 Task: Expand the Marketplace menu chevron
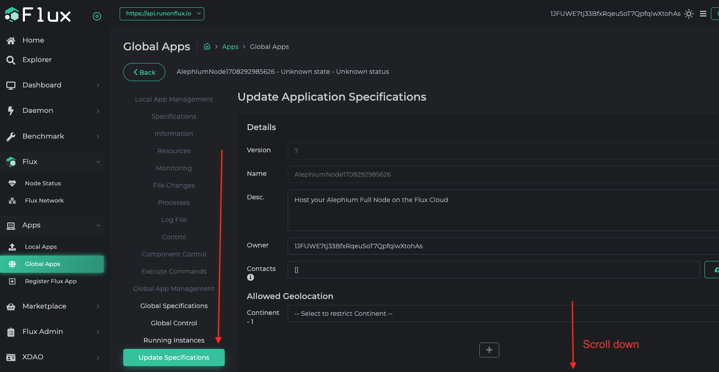(98, 306)
